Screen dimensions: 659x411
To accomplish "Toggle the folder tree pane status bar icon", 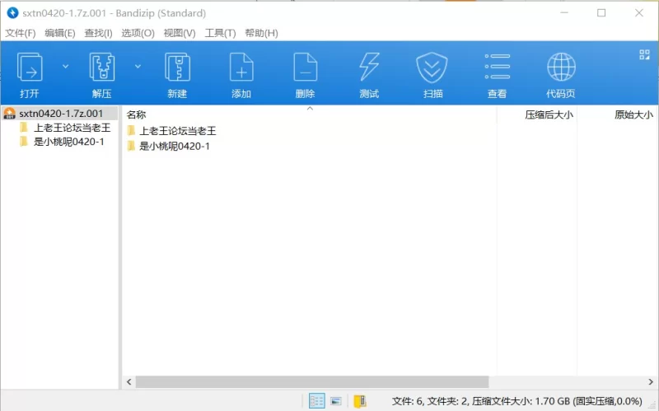I will [359, 401].
